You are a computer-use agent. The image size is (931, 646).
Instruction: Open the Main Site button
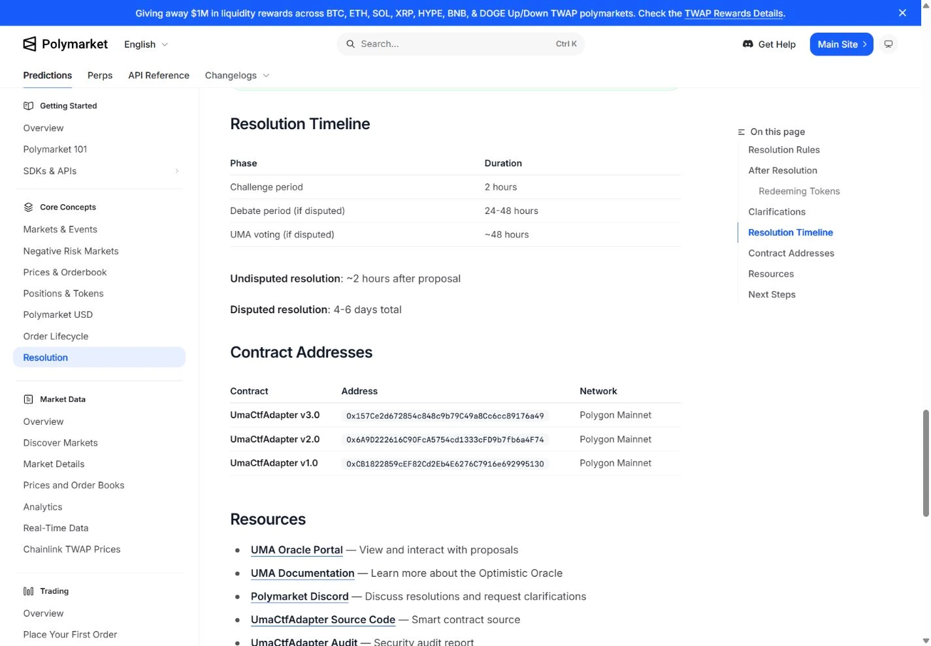[x=841, y=44]
